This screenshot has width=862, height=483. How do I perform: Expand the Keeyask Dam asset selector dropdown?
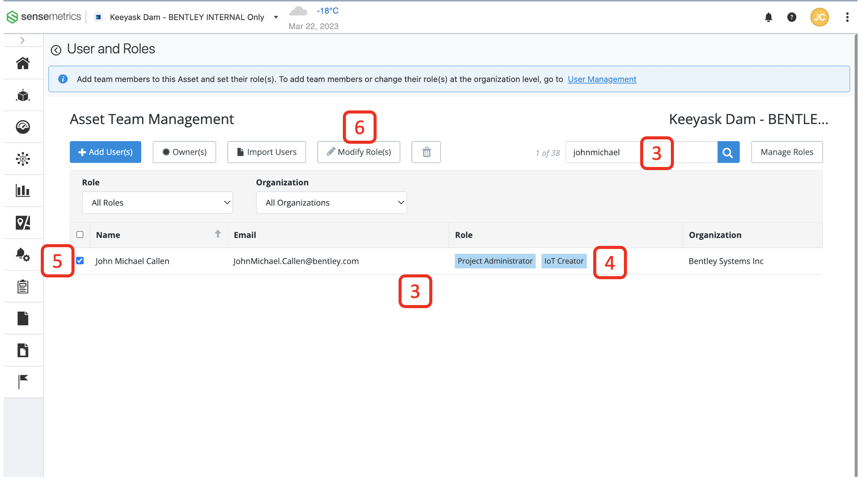(275, 17)
